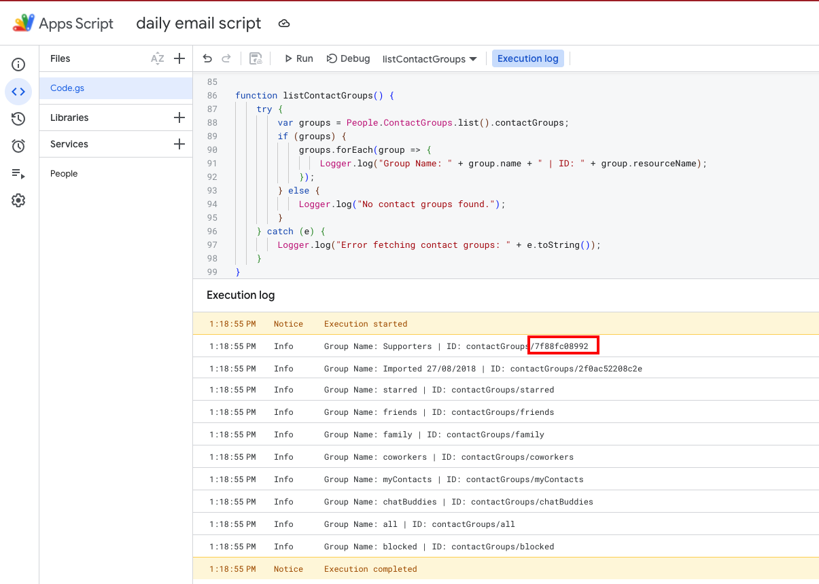Open Project History from the sidebar
The image size is (819, 584).
(18, 119)
